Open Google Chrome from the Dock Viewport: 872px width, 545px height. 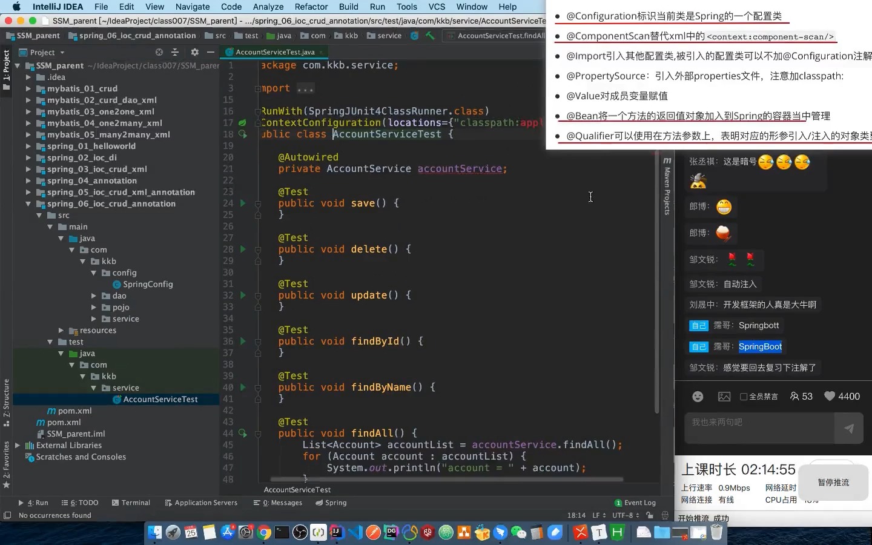click(264, 532)
